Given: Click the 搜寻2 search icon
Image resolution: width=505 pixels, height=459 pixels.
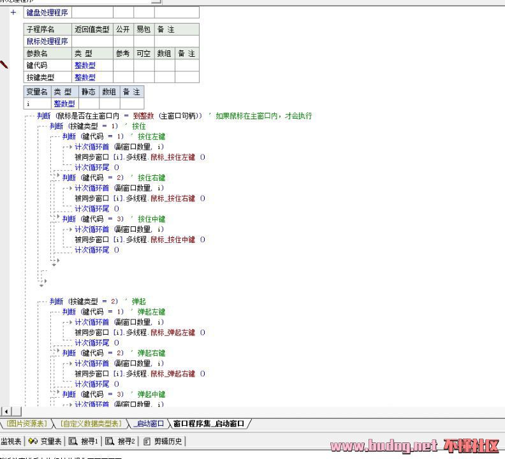Looking at the screenshot, I should 110,441.
